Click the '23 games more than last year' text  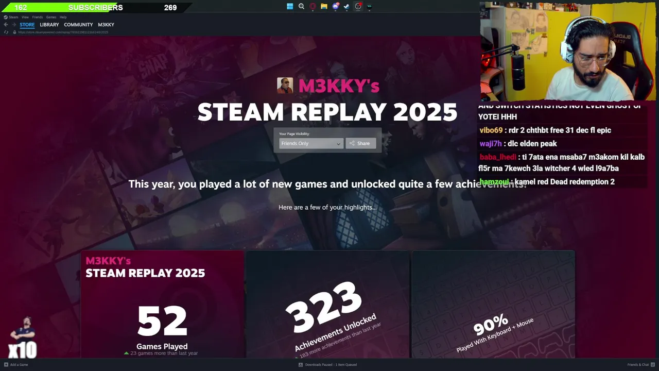(164, 353)
